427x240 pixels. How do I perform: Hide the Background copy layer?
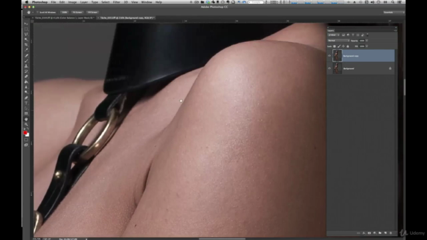[x=329, y=56]
